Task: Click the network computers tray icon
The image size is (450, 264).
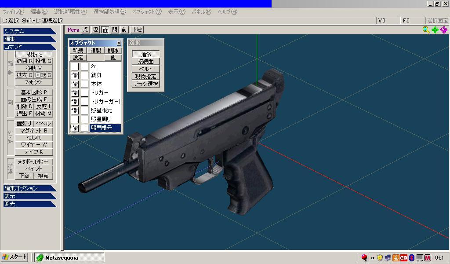Action: 388,258
